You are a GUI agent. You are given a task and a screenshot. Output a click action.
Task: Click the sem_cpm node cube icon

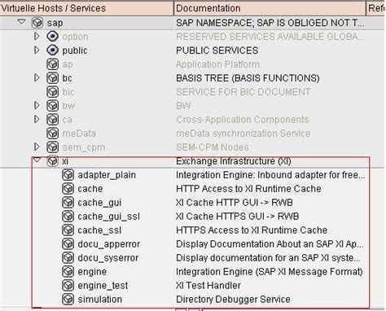(x=52, y=147)
